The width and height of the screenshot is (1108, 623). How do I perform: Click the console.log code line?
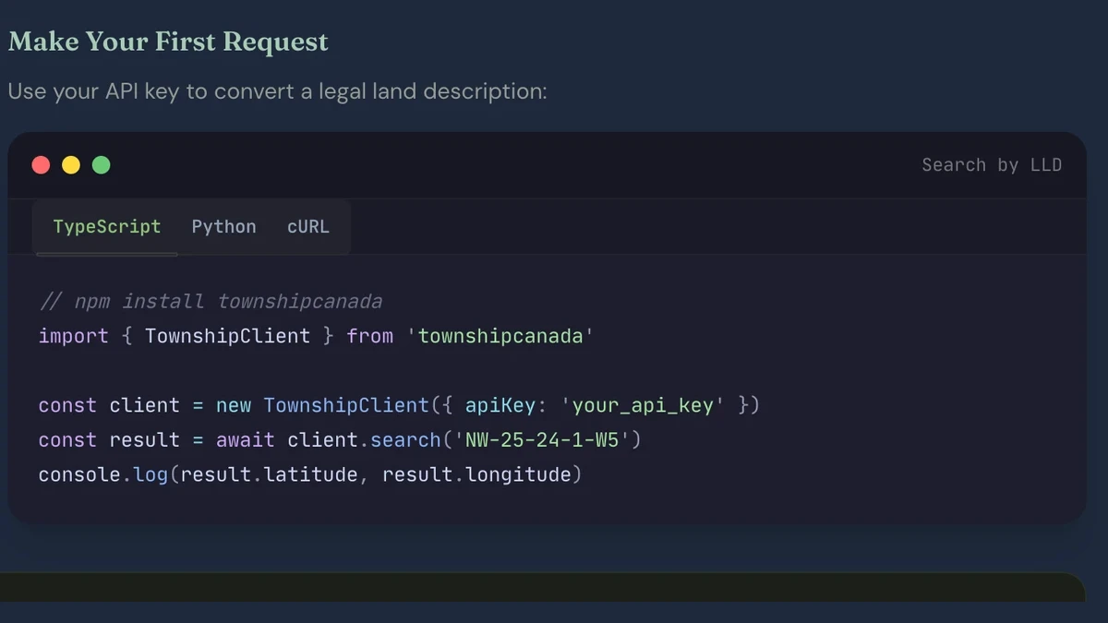tap(310, 475)
